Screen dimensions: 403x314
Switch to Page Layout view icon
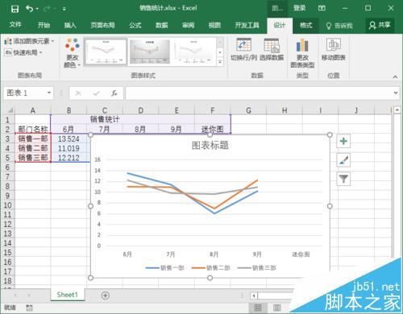(277, 308)
